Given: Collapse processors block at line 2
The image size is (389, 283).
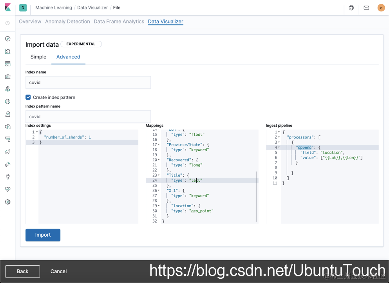Looking at the screenshot, I should (x=279, y=137).
